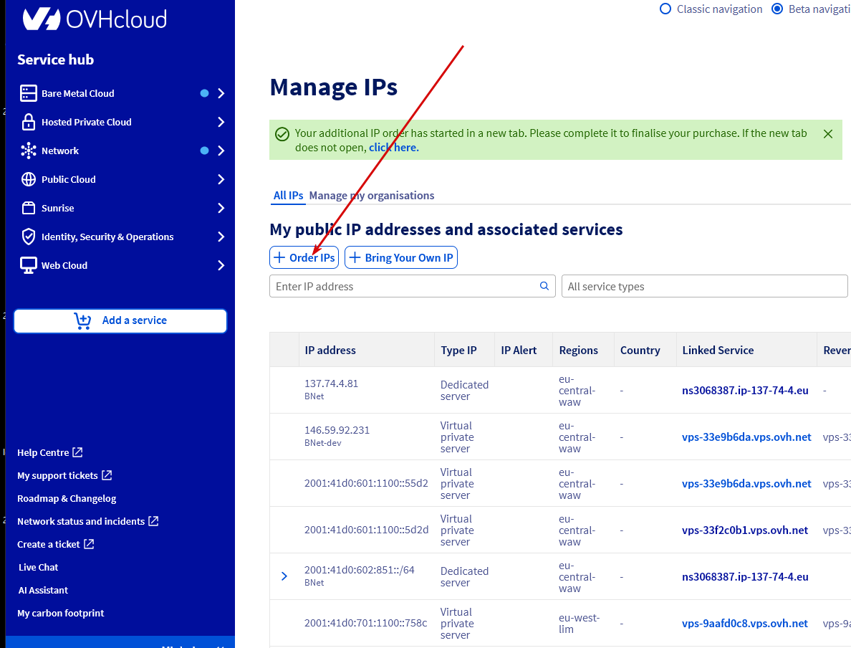Click external link icon beside Help Centre
This screenshot has height=648, width=851.
point(77,452)
